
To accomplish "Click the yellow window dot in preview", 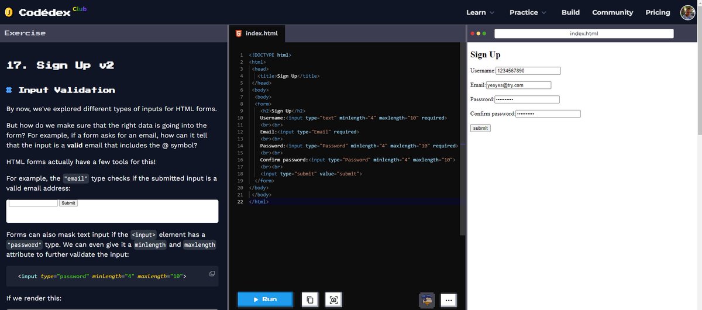I will pos(479,34).
